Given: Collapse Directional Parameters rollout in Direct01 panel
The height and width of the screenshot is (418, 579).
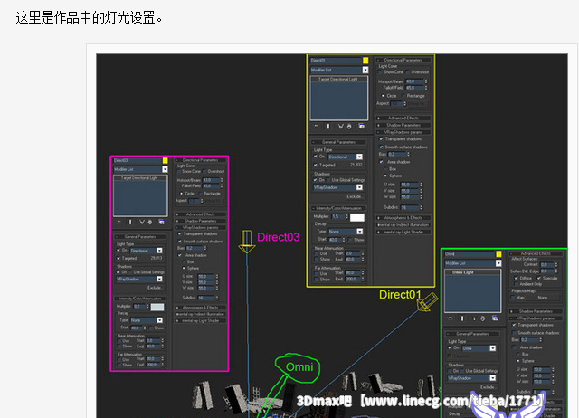Looking at the screenshot, I should [403, 60].
